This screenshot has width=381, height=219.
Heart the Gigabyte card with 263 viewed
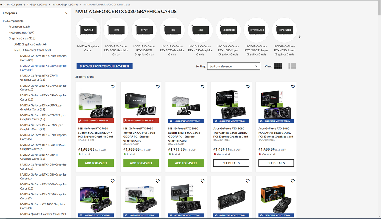coord(293,181)
